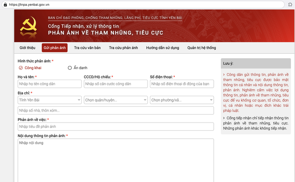295x182 pixels.
Task: Focus the house number address field
Action: tap(116, 111)
